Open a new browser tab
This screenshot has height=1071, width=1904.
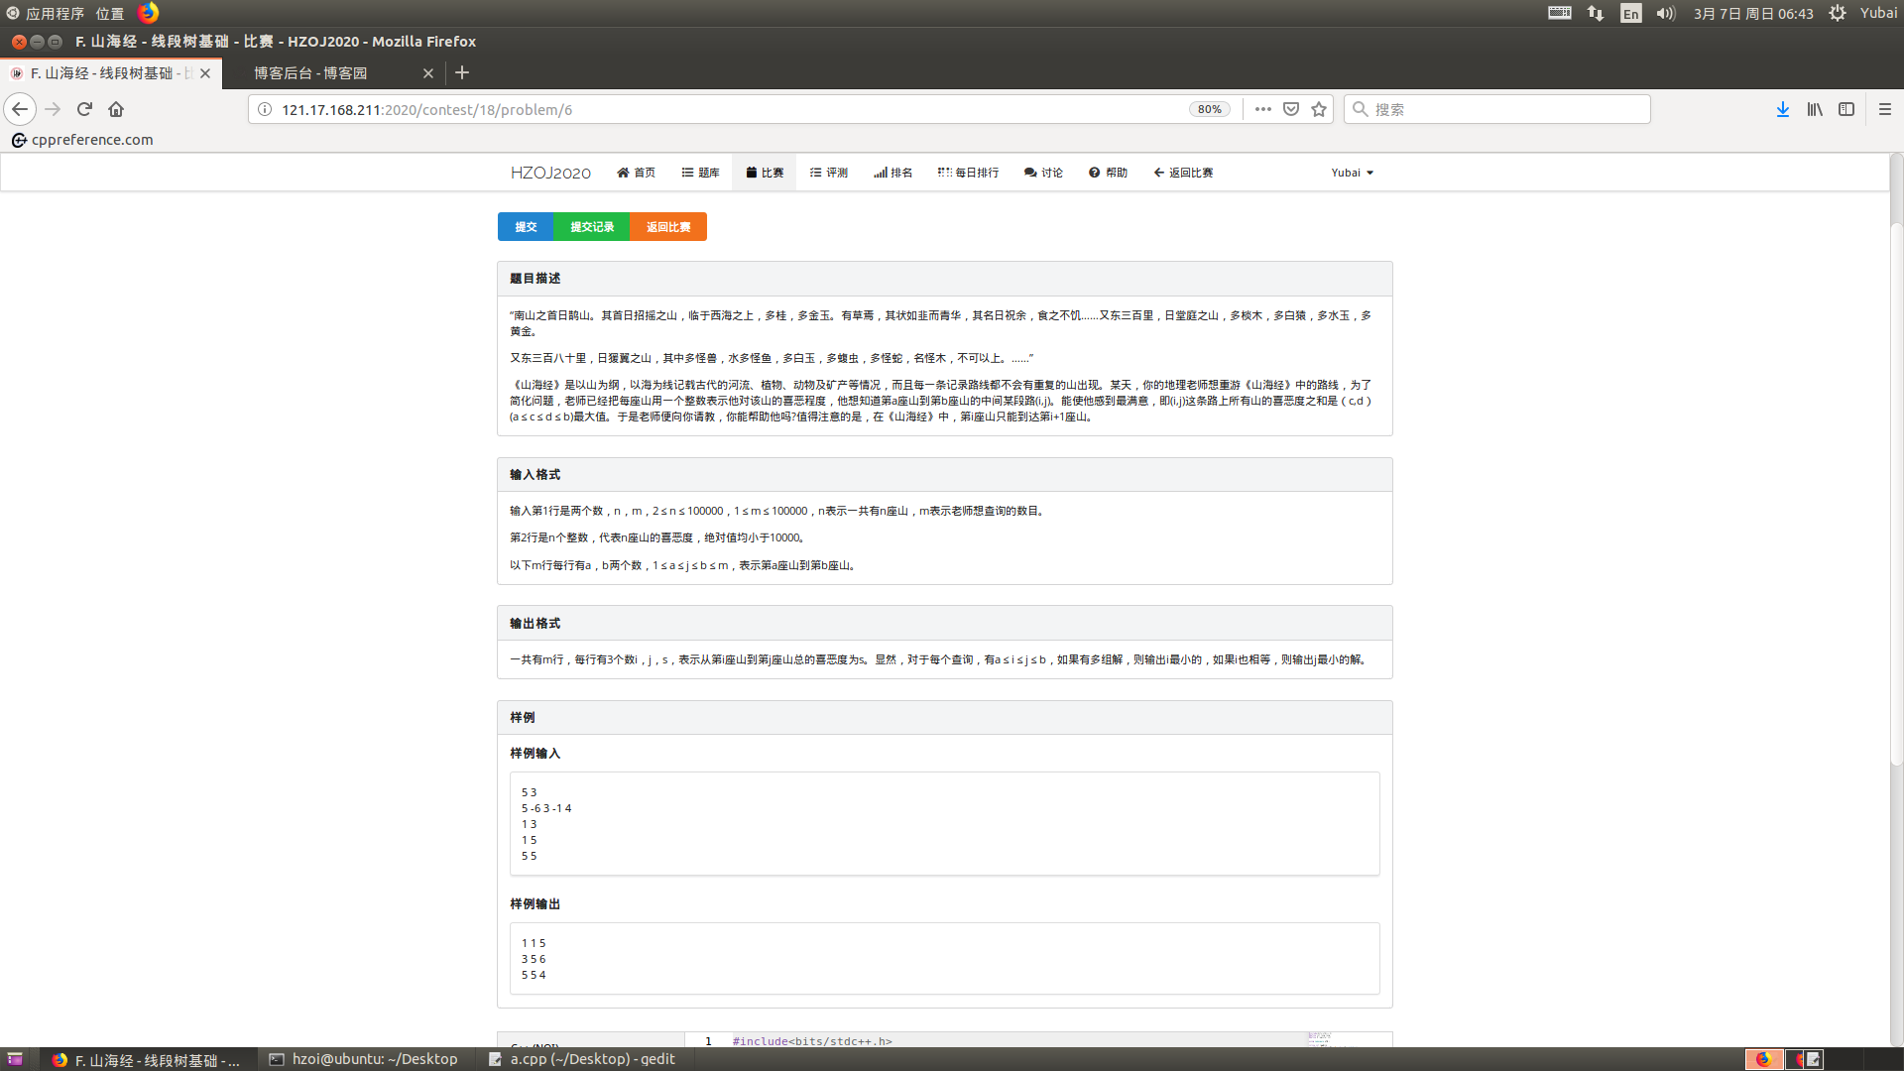click(462, 72)
